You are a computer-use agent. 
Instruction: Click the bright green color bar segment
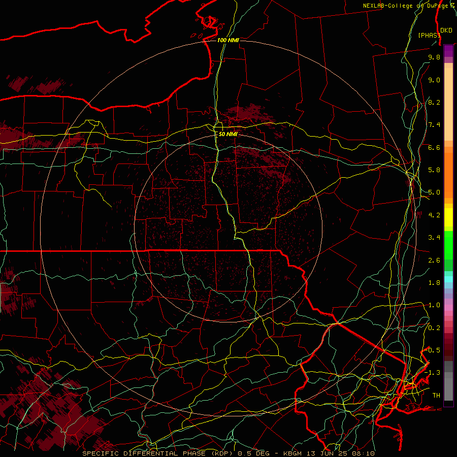[x=448, y=245]
